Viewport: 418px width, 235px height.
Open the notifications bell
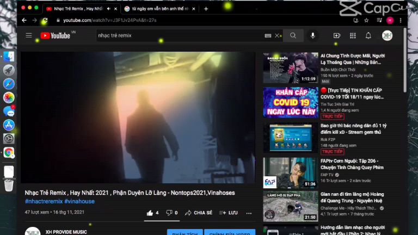point(368,35)
